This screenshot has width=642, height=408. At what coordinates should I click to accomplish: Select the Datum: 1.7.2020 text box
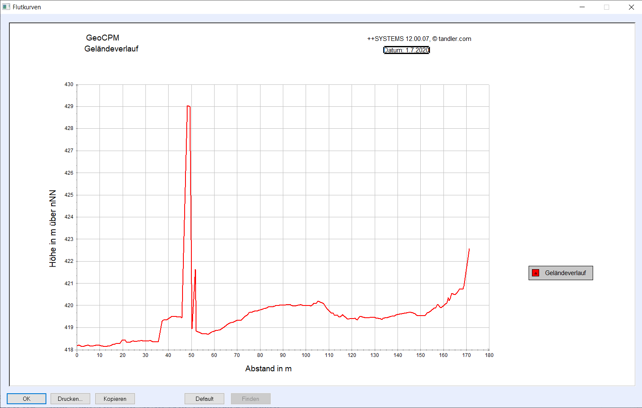[x=406, y=50]
